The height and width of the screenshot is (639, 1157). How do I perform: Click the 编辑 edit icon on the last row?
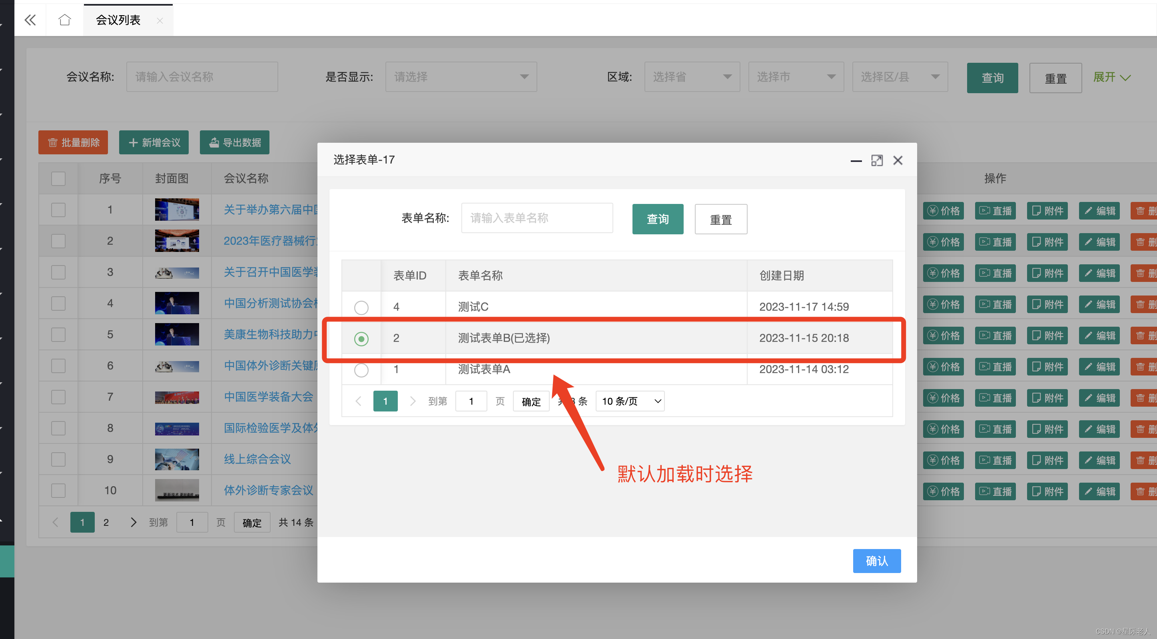(1099, 491)
